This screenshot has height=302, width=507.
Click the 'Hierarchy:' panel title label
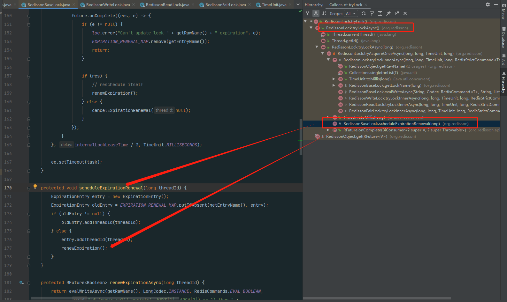pos(314,4)
